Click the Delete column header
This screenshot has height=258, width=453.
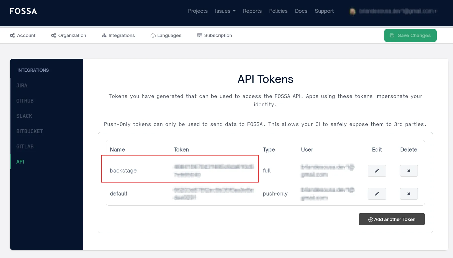tap(409, 149)
